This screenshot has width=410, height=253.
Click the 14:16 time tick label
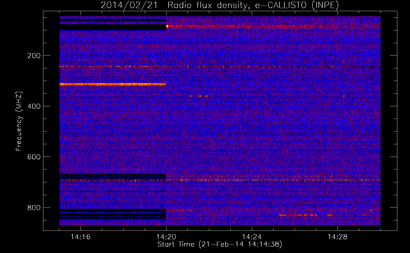pos(81,237)
